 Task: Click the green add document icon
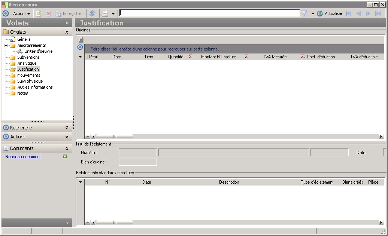[x=65, y=156]
